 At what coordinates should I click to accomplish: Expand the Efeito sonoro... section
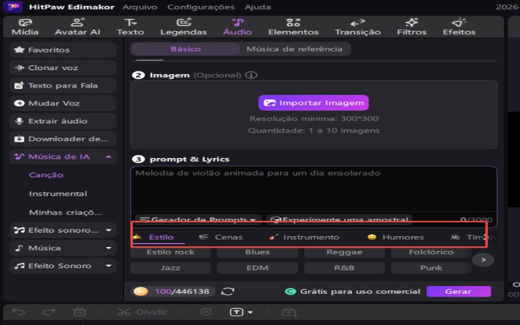[x=109, y=230]
